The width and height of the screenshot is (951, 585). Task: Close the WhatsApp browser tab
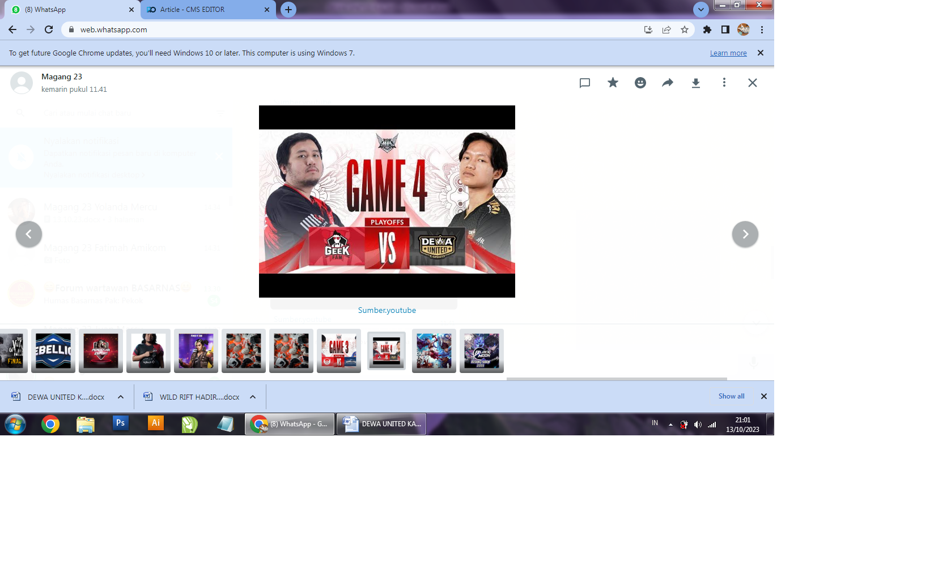point(131,10)
